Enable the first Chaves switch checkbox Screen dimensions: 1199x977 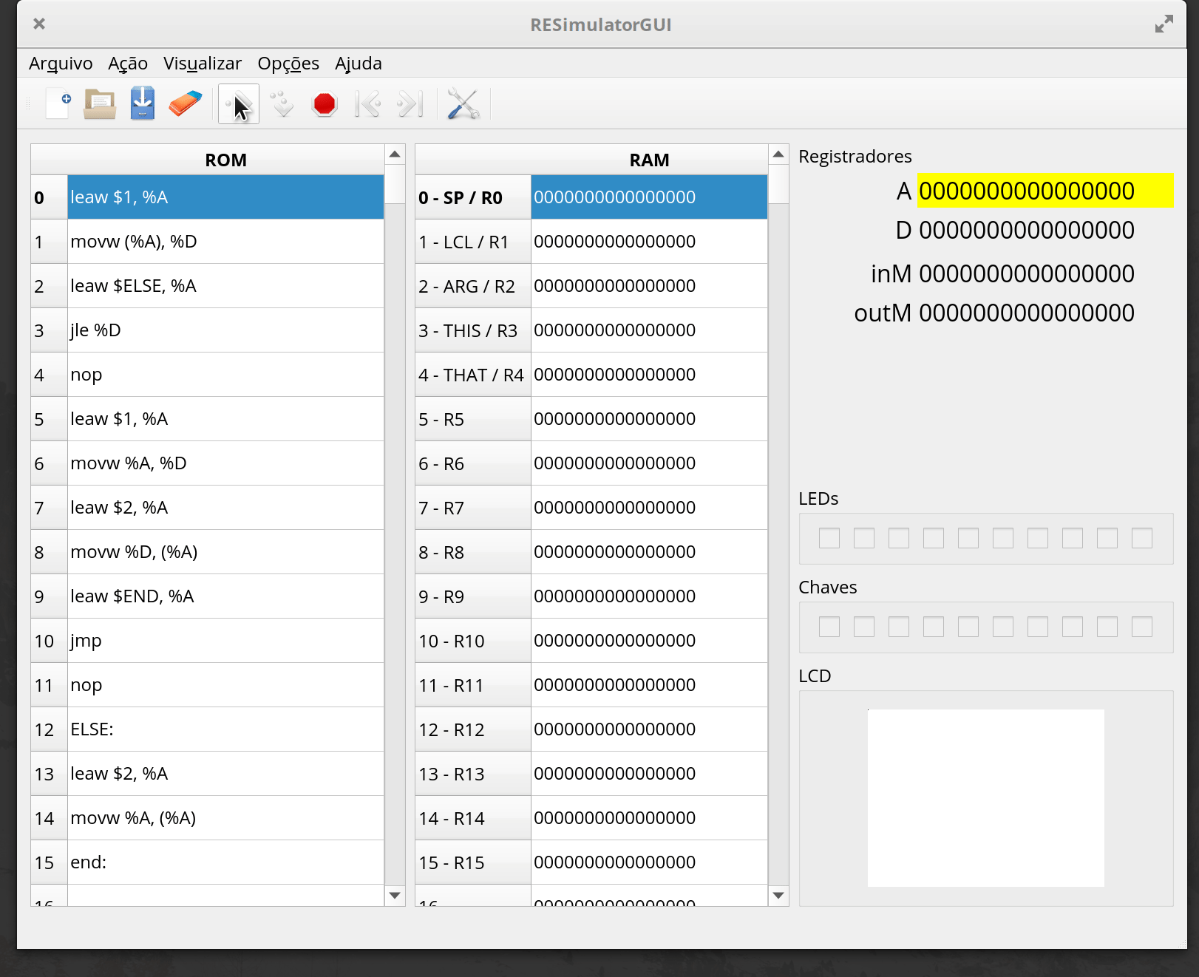[829, 627]
